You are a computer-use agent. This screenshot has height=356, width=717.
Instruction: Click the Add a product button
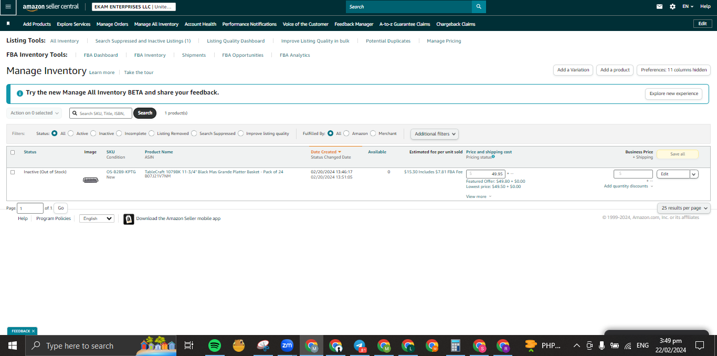[x=615, y=70]
